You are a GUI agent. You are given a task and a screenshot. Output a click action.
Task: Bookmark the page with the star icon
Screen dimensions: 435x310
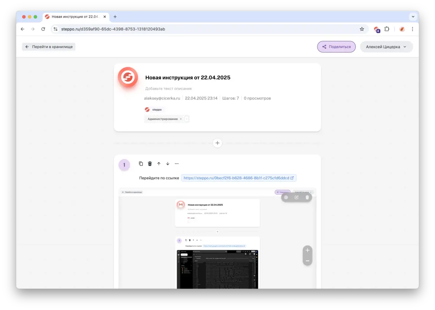tap(362, 29)
